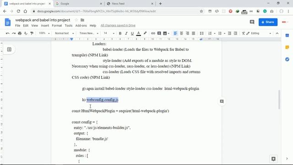293x165 pixels.
Task: Click the blue Share button
Action: coord(268,22)
